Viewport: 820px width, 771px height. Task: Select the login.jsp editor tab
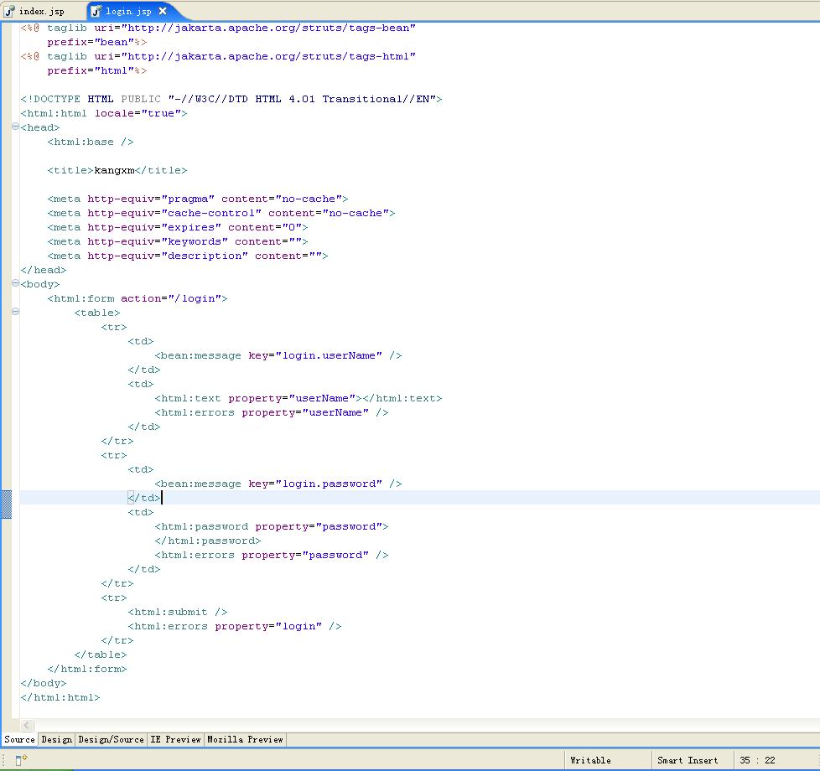[128, 11]
